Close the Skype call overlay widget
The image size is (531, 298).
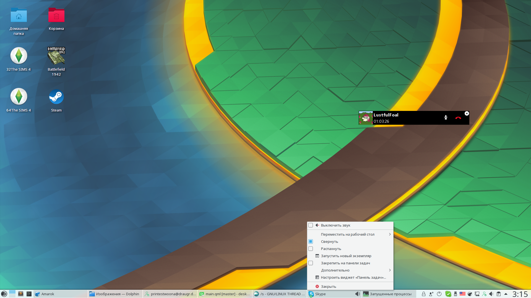[x=467, y=113]
